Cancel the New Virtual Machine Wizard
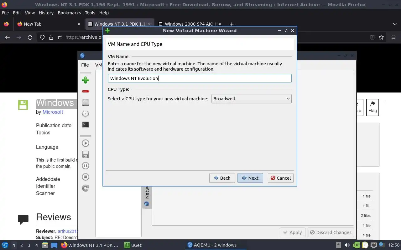The width and height of the screenshot is (401, 250). [x=281, y=178]
